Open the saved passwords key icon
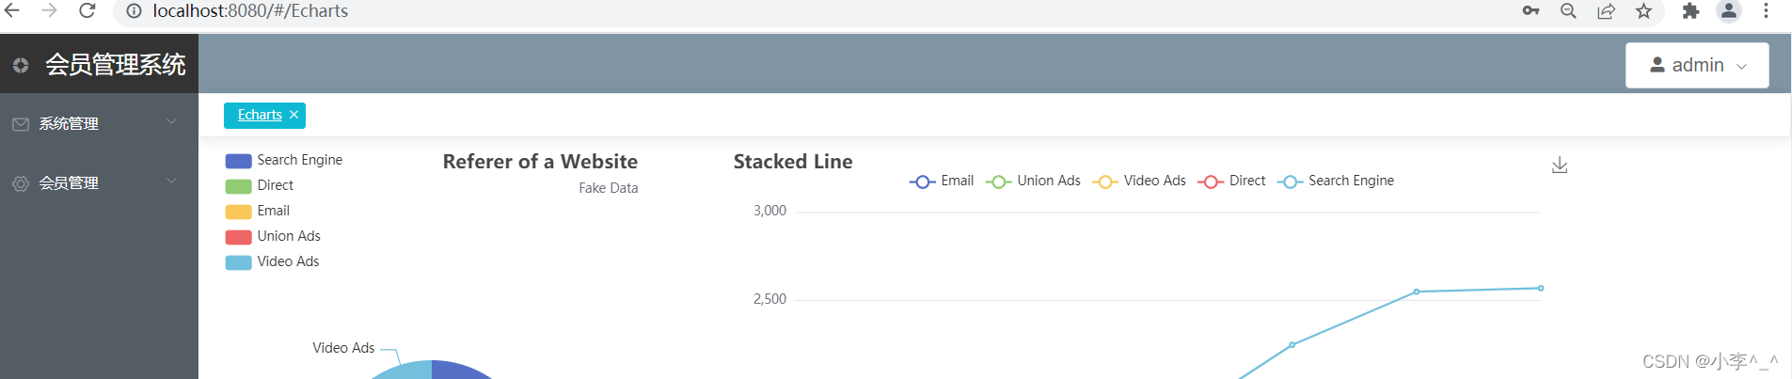This screenshot has width=1792, height=379. coord(1530,11)
